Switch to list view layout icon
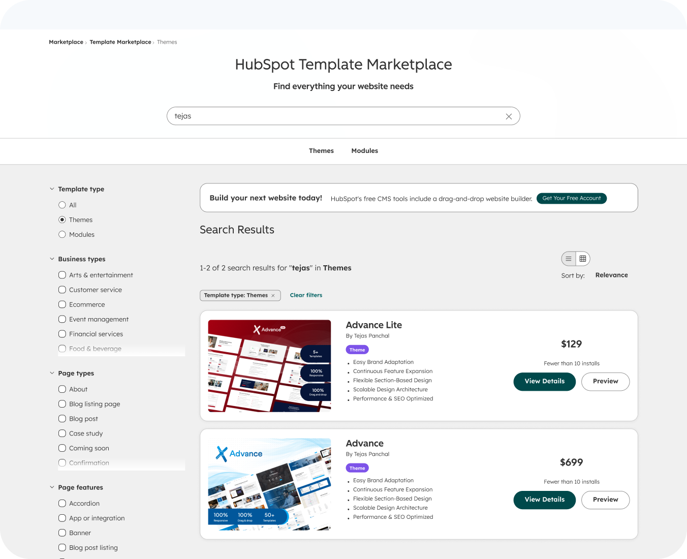This screenshot has width=687, height=559. [x=569, y=259]
